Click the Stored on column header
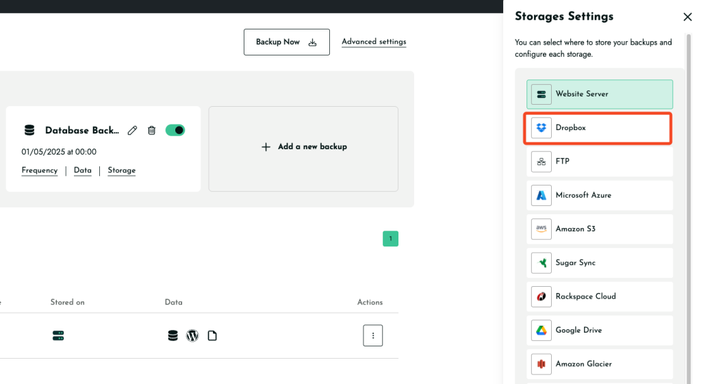The height and width of the screenshot is (384, 701). pos(68,302)
